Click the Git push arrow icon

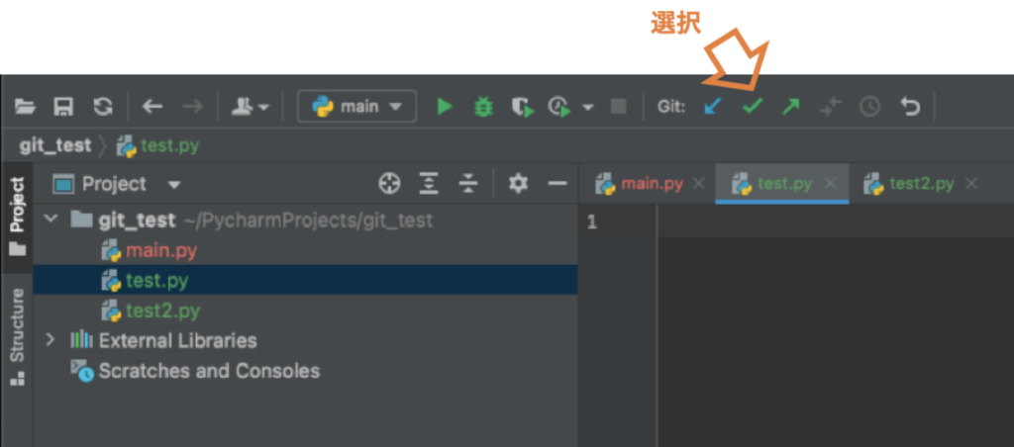pyautogui.click(x=790, y=107)
